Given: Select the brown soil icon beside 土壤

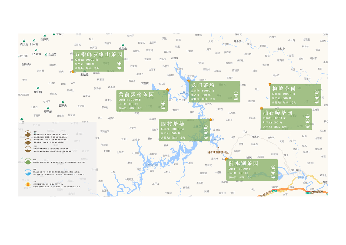Looking at the screenshot, I should tap(28, 149).
